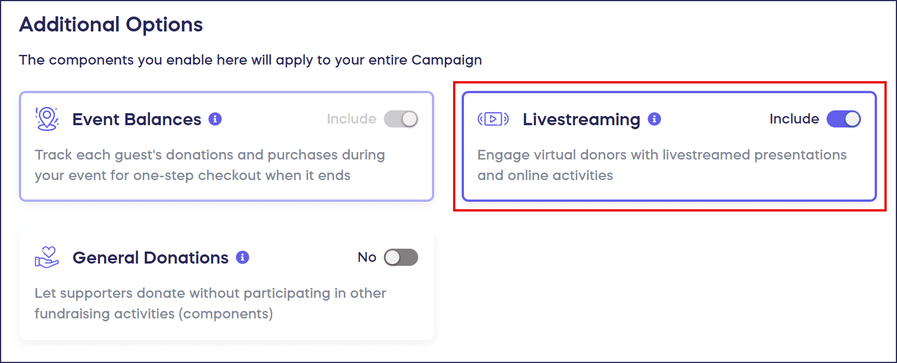Enable the General Donations toggle
The image size is (897, 363).
point(401,257)
